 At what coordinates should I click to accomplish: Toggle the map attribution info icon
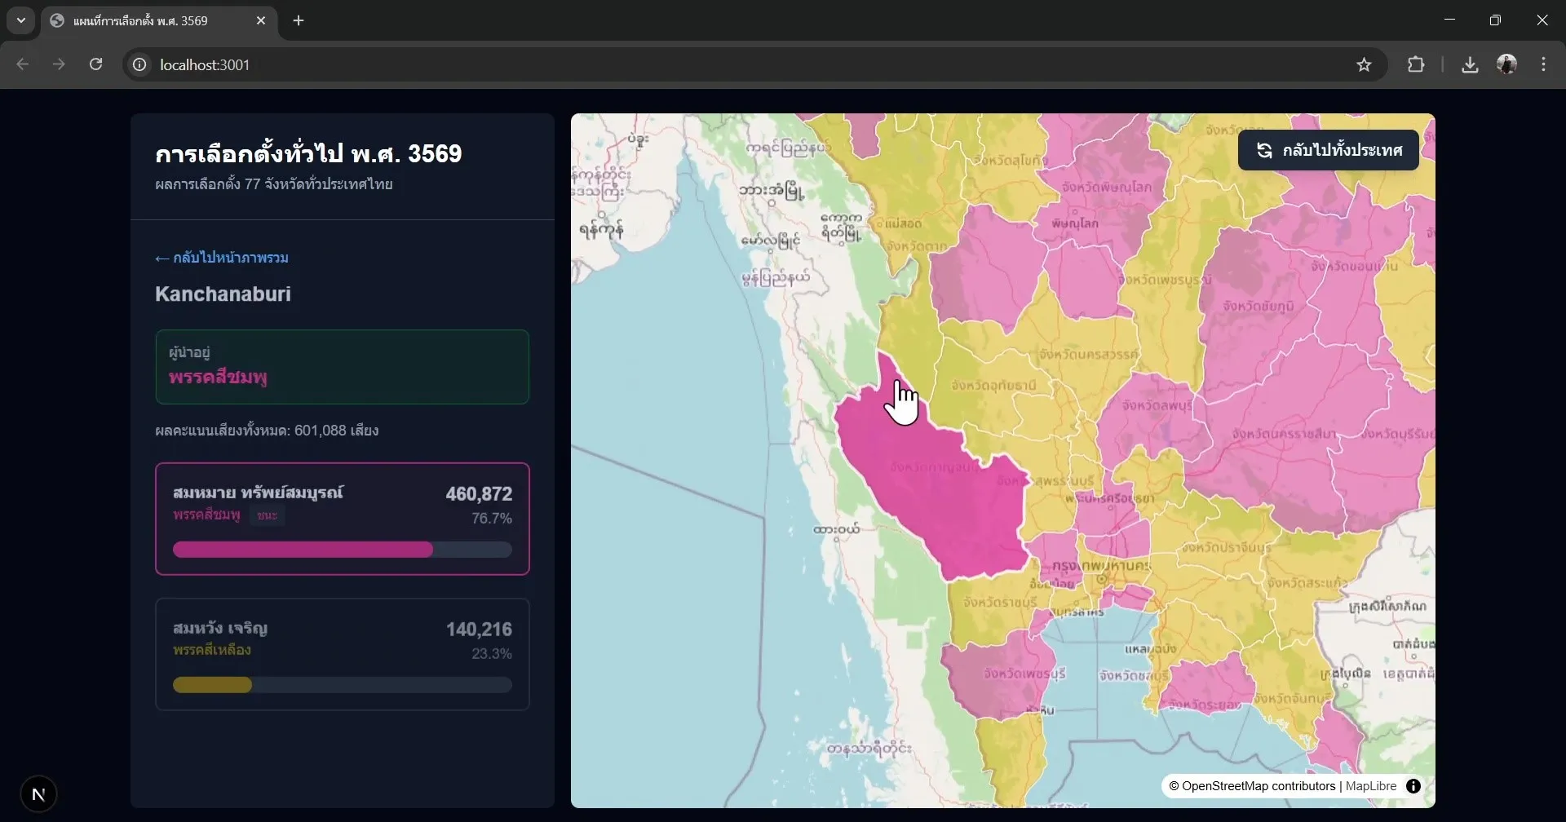[x=1413, y=786]
